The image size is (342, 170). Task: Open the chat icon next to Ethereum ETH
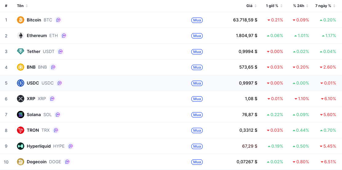64,36
